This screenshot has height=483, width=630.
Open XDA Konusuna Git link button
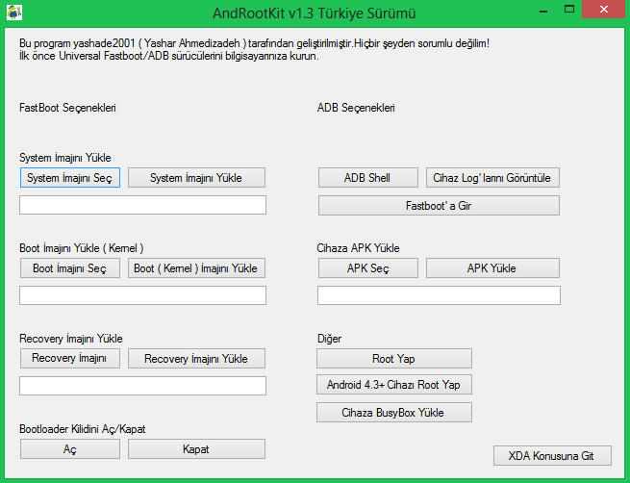pyautogui.click(x=552, y=456)
